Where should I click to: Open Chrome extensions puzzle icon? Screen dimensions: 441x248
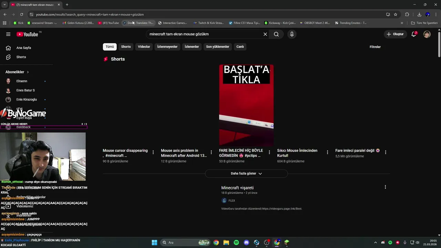(x=407, y=14)
